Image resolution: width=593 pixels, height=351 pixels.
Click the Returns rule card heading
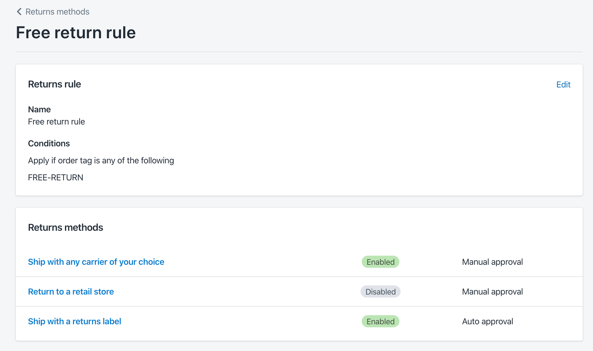click(54, 84)
